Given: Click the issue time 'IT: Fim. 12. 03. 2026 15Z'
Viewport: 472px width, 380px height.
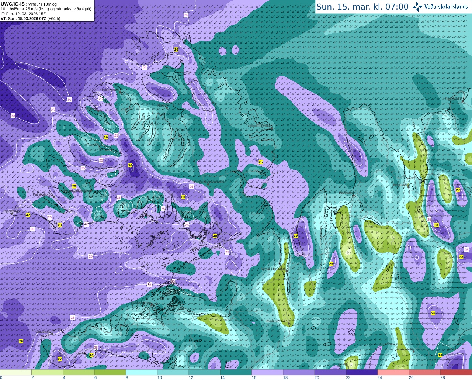Looking at the screenshot, I should click(x=23, y=14).
